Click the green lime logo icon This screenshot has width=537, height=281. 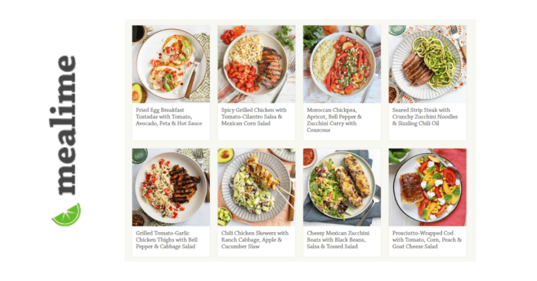point(67,214)
